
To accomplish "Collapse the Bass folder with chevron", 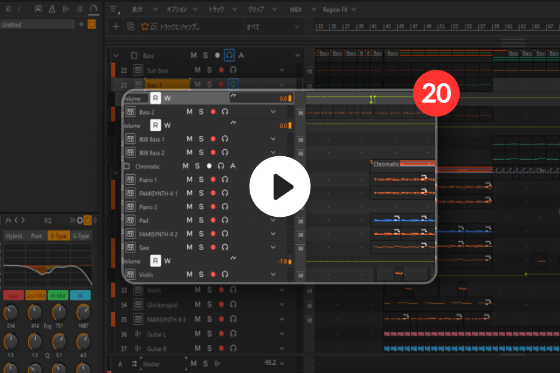I will point(116,55).
